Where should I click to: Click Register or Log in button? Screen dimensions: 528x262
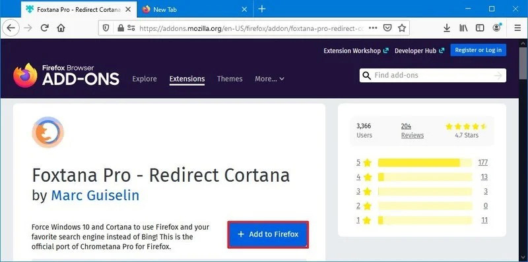[x=478, y=50]
